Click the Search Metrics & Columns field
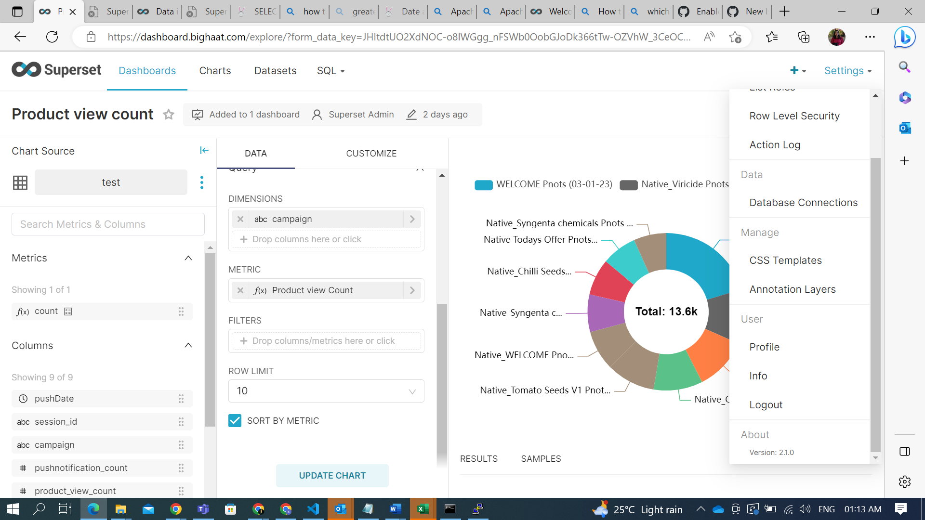Viewport: 925px width, 520px height. [108, 224]
